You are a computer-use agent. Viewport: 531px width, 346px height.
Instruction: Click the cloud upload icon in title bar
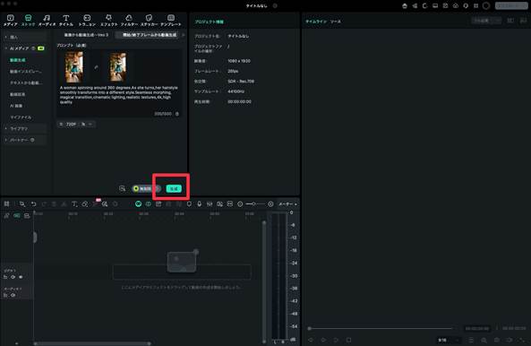(456, 5)
